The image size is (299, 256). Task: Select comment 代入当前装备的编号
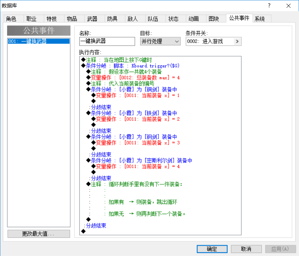click(120, 84)
